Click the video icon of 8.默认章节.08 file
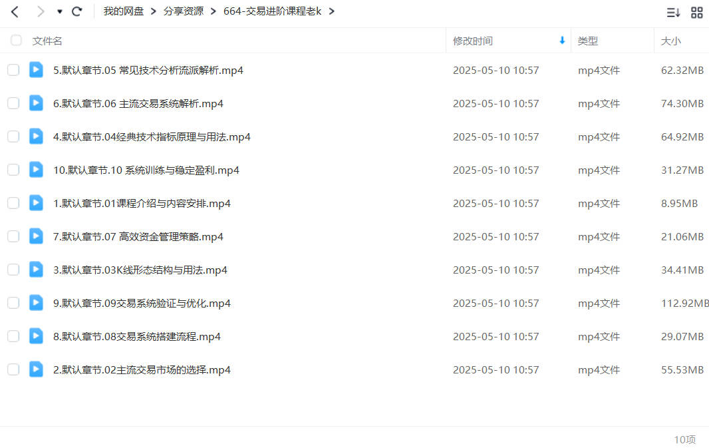The image size is (709, 448). point(36,336)
